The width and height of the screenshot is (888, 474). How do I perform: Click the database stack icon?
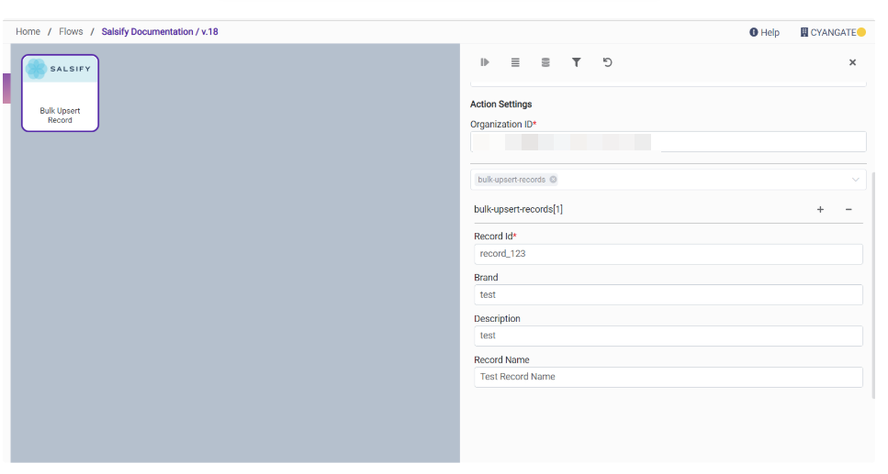tap(545, 62)
